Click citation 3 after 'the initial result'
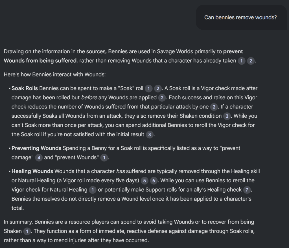 point(150,135)
